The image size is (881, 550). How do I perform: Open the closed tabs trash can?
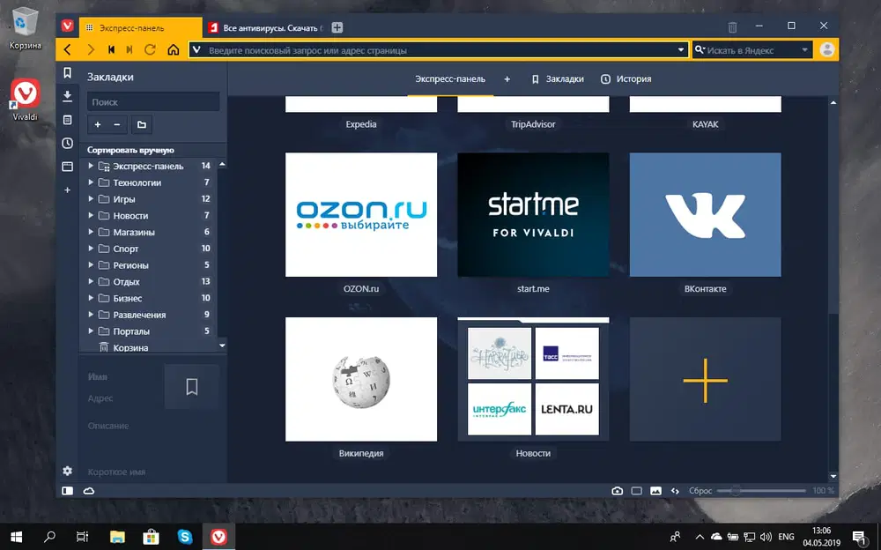click(733, 26)
